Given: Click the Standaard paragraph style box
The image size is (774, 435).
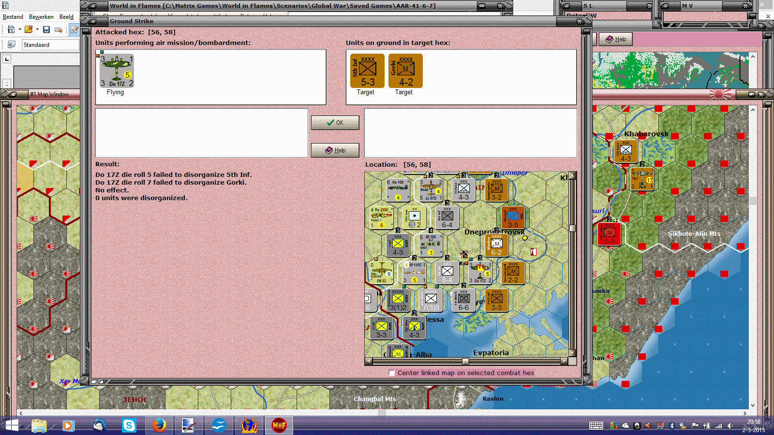Looking at the screenshot, I should pos(50,45).
